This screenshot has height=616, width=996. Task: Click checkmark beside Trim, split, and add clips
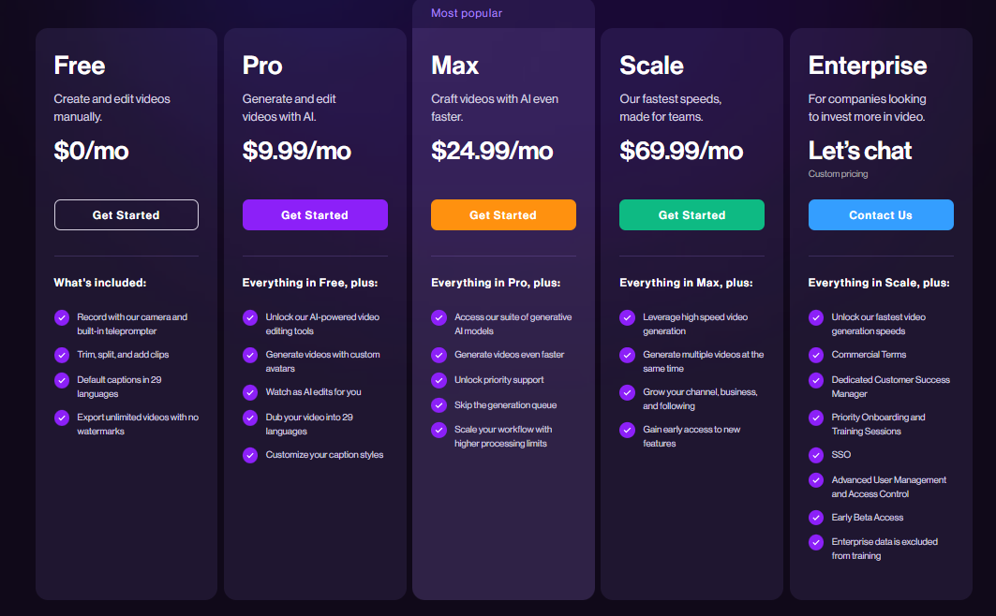point(62,355)
